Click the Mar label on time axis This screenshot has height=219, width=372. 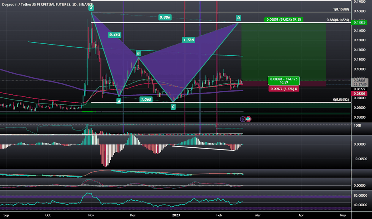[258, 215]
